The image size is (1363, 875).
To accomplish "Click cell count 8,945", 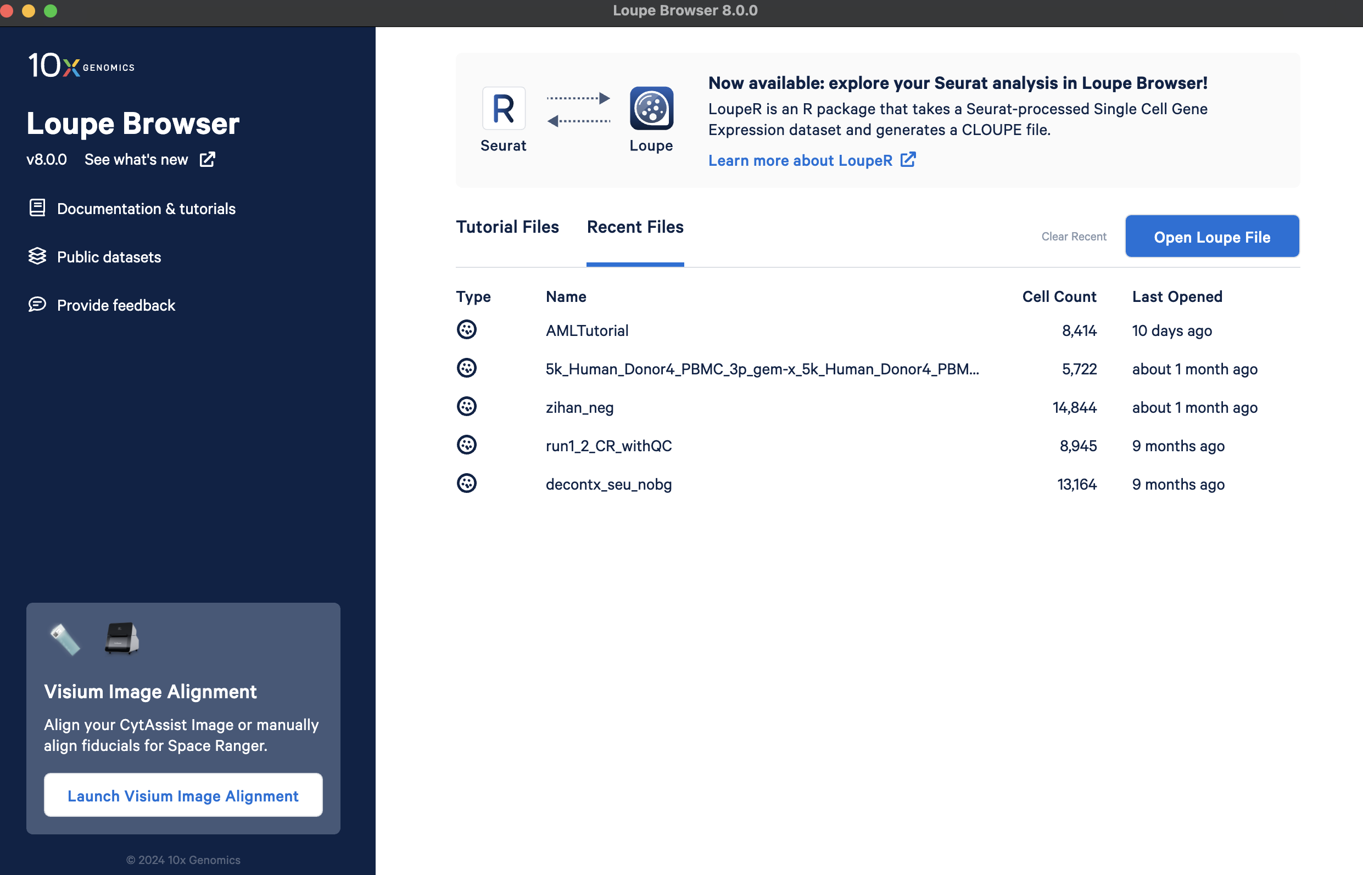I will pos(1077,446).
